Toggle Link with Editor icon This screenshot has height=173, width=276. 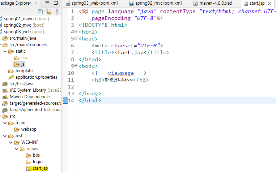pyautogui.click(x=48, y=12)
